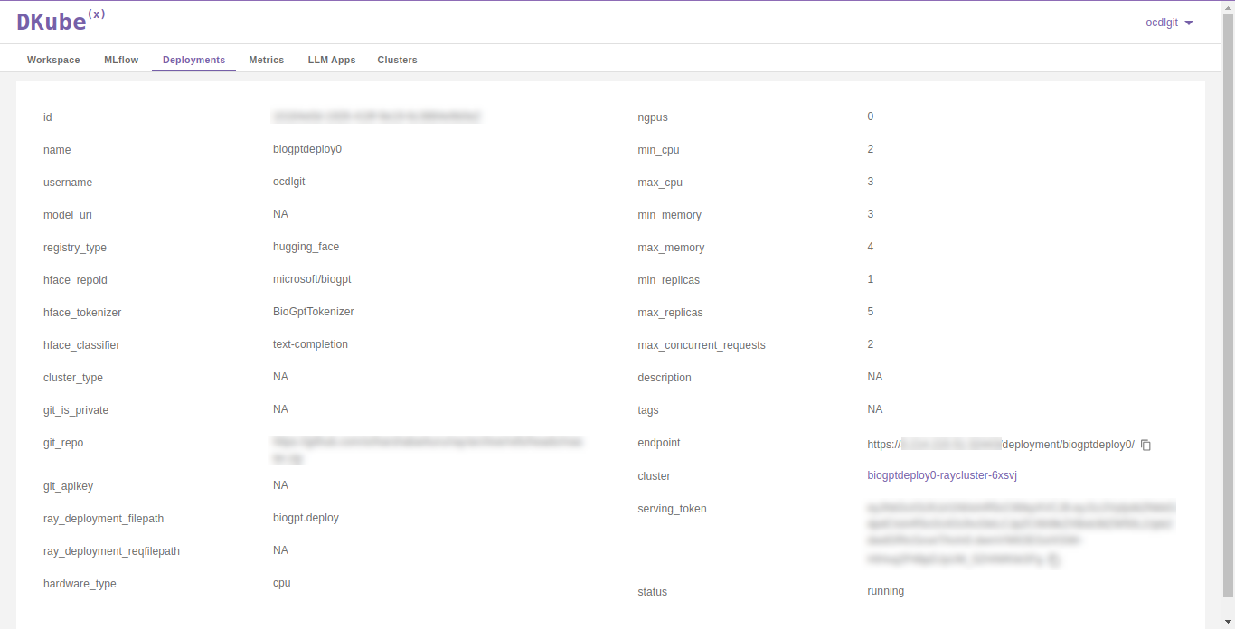Screen dimensions: 1235x629
Task: Click the biogptdeploy0 name value
Action: (307, 149)
